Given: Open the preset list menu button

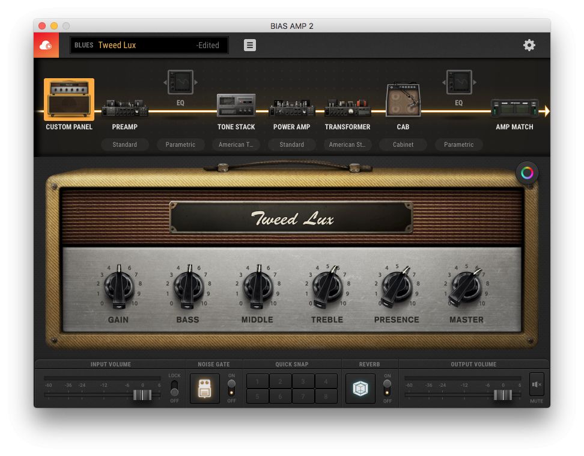Looking at the screenshot, I should [x=250, y=45].
